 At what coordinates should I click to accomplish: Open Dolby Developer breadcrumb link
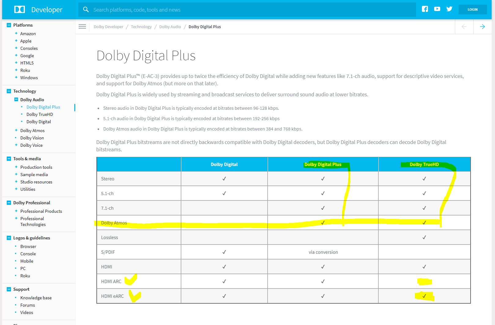(108, 27)
